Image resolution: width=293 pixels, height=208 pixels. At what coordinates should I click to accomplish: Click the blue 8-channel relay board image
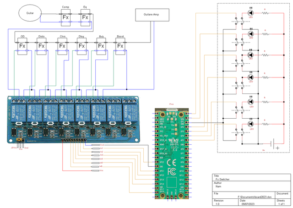click(x=74, y=120)
